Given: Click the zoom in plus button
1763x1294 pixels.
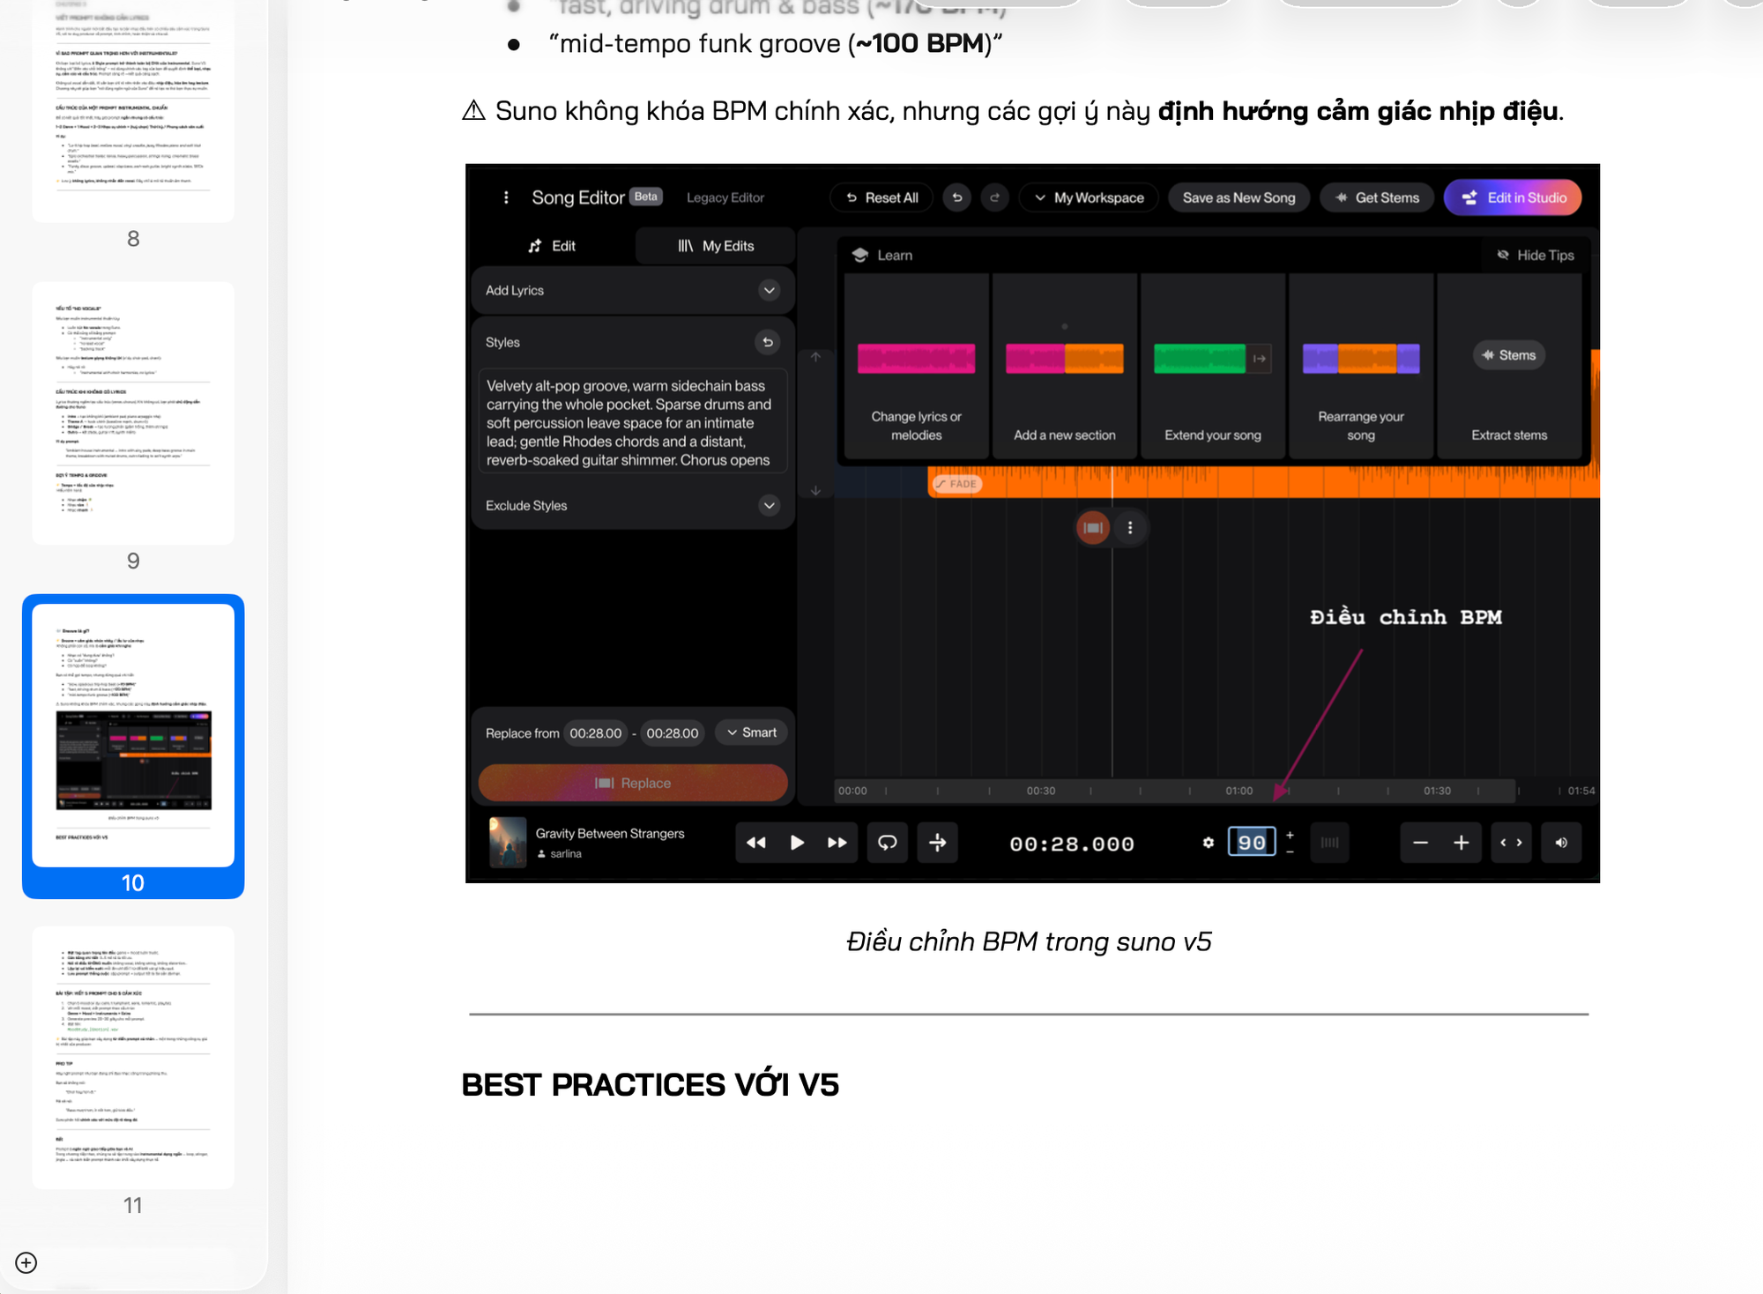Looking at the screenshot, I should point(1461,843).
